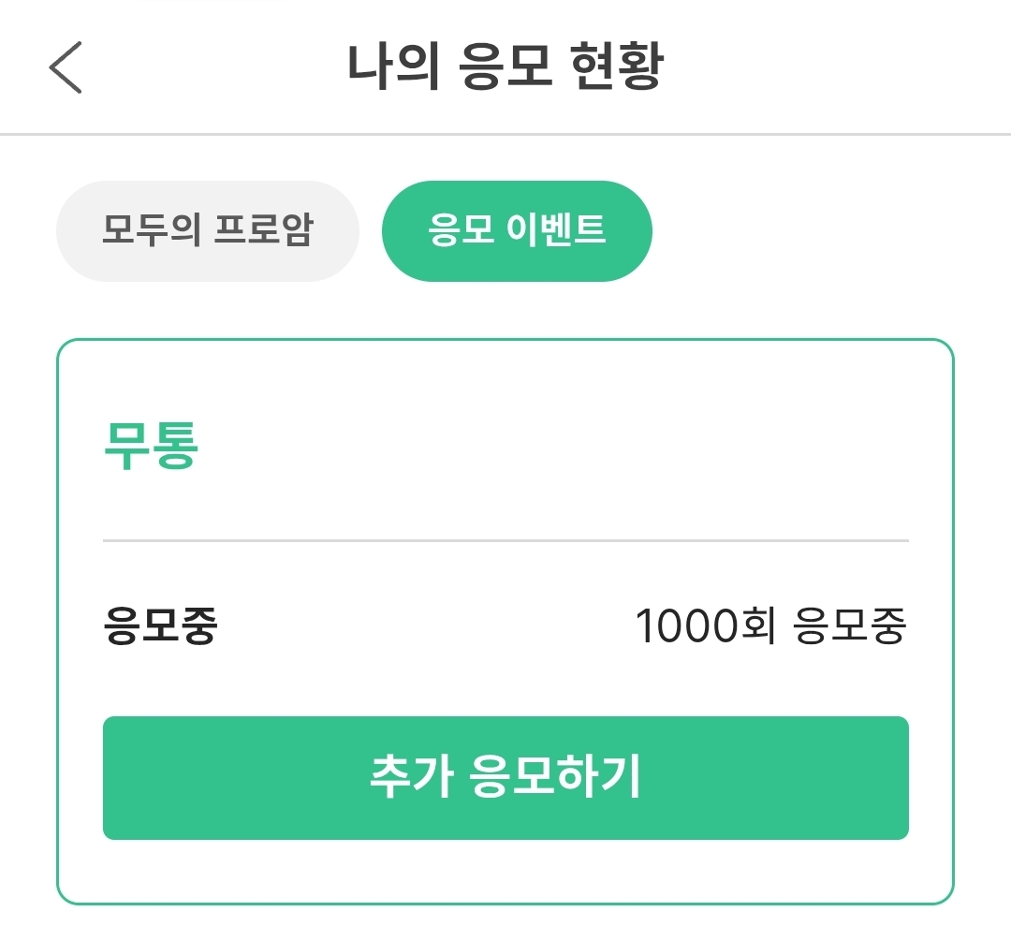Select the 응모 이벤트 tab

[517, 230]
